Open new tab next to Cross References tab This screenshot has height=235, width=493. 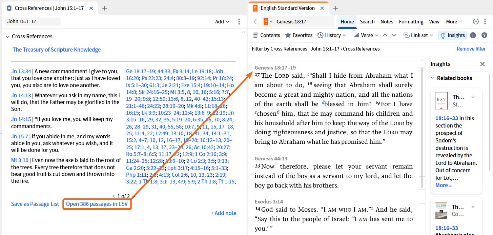104,8
